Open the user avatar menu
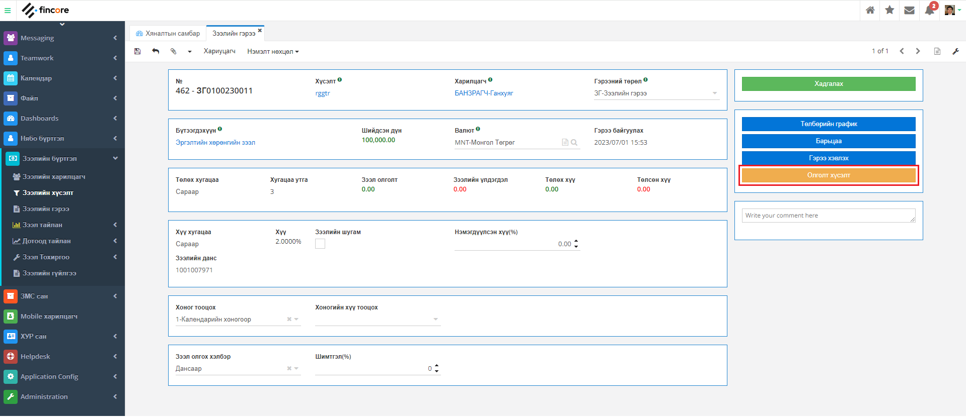This screenshot has height=420, width=966. click(952, 10)
